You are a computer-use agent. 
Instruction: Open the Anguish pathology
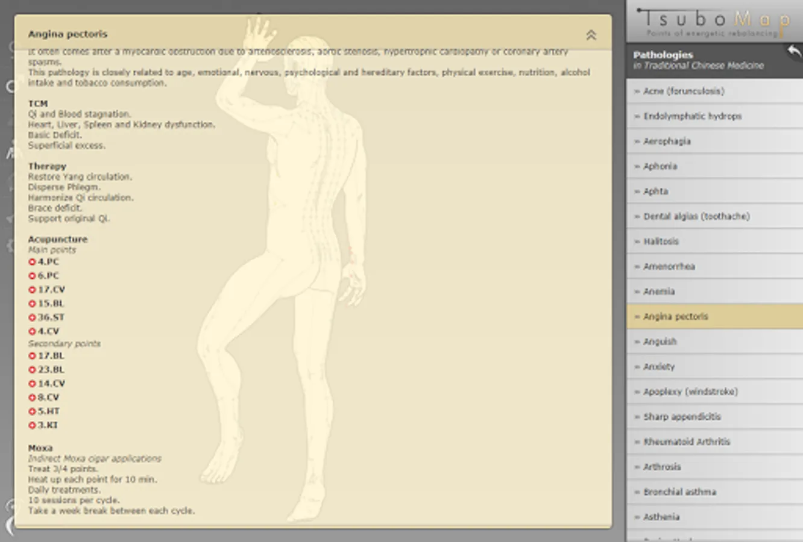point(714,341)
